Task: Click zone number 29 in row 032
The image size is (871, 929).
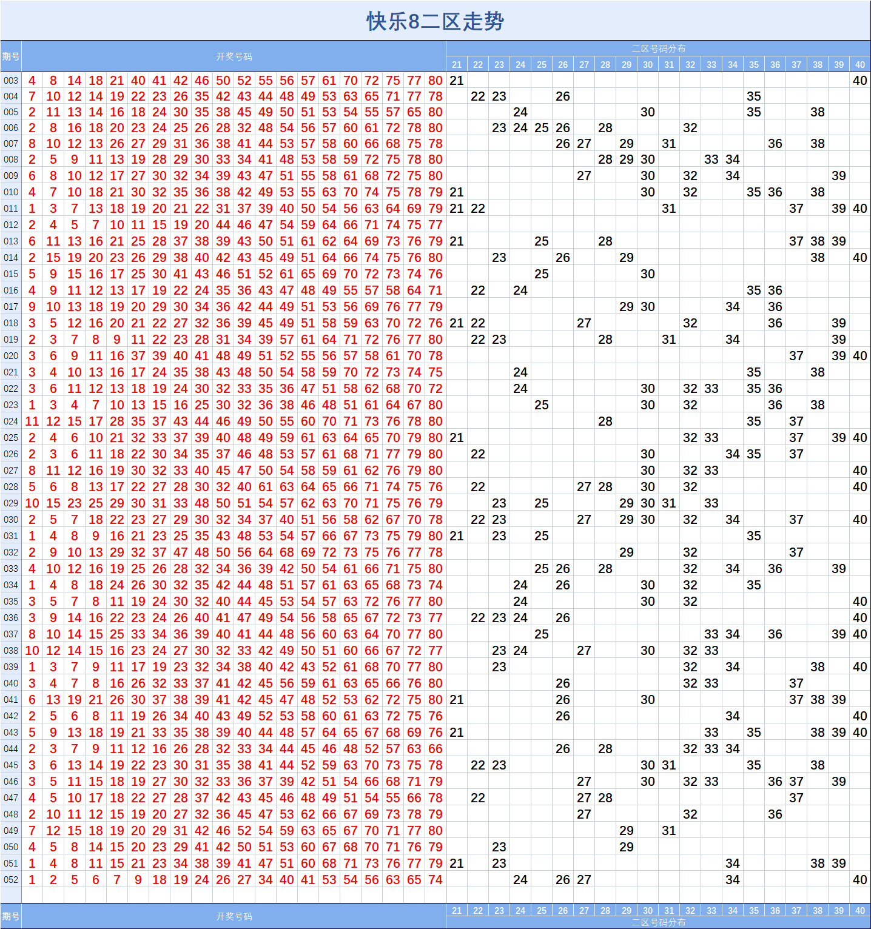Action: coord(627,552)
